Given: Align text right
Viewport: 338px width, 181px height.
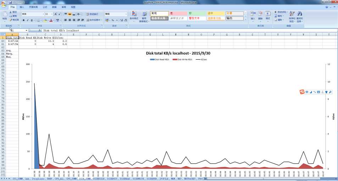Looking at the screenshot, I should point(74,20).
